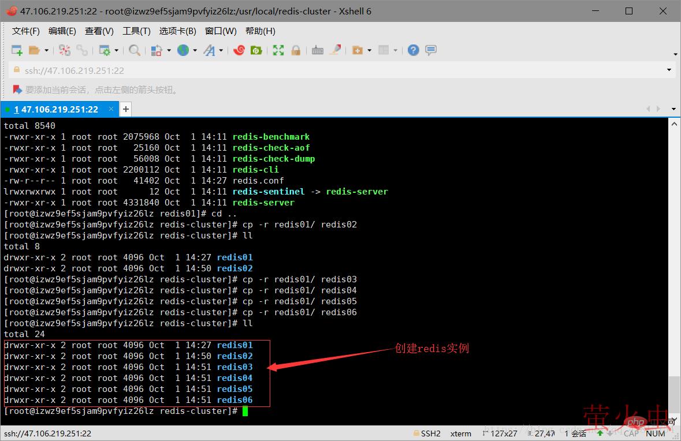Open Xftp file transfer icon
The width and height of the screenshot is (681, 441).
pos(256,51)
